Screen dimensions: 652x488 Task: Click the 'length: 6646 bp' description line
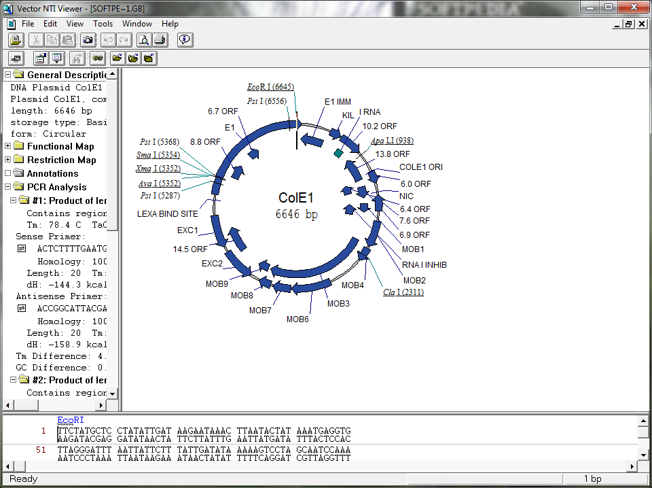pyautogui.click(x=52, y=111)
